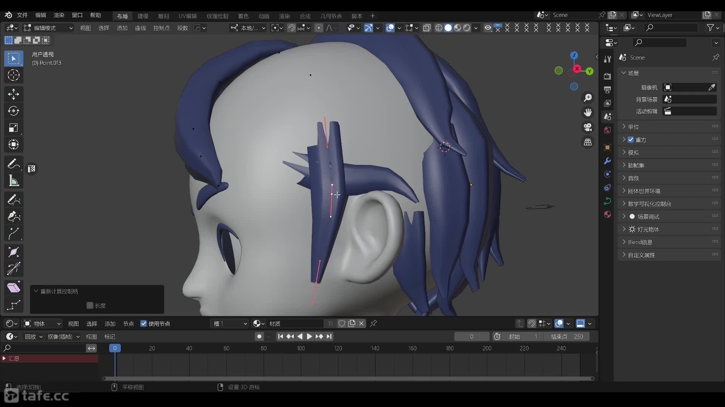This screenshot has height=407, width=725.
Task: Toggle camera view icon
Action: point(588,127)
